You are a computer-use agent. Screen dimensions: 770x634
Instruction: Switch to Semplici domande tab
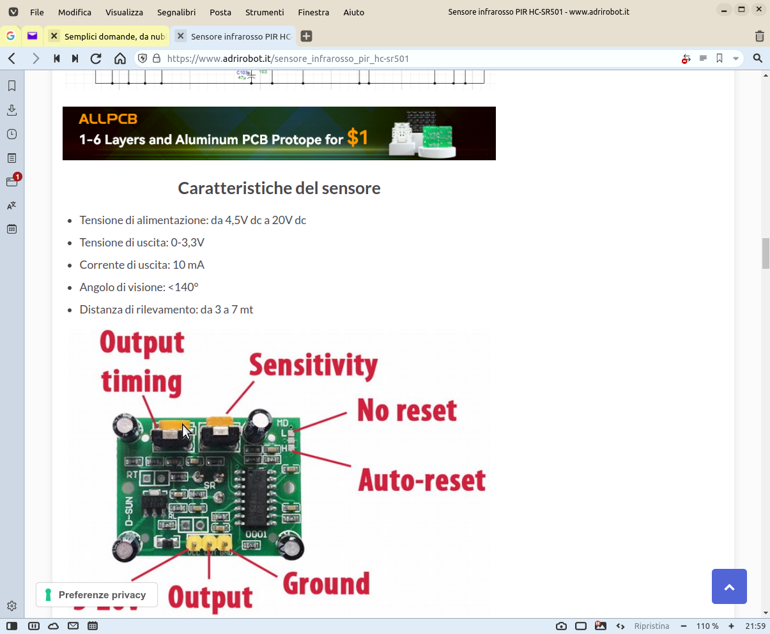tap(107, 36)
